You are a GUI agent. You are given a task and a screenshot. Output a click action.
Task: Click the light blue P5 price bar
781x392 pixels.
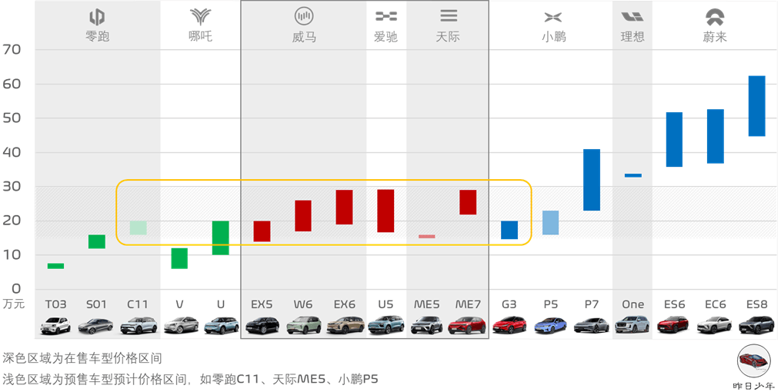point(550,223)
